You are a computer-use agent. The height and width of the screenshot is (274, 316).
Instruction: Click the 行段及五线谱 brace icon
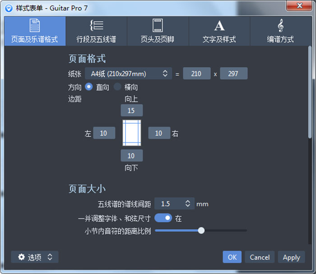pyautogui.click(x=96, y=25)
